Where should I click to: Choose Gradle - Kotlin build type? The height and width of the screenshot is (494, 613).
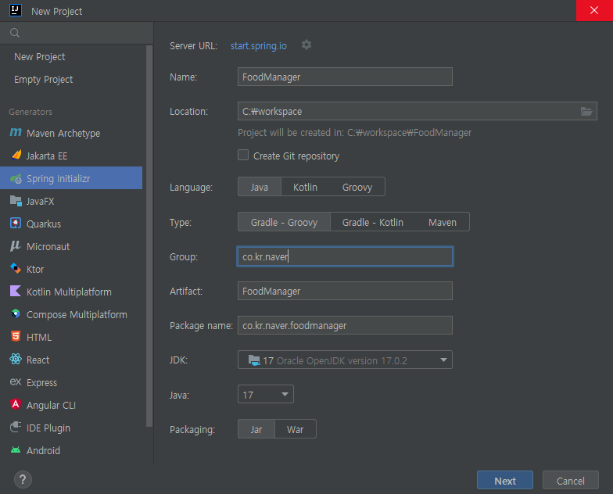[372, 222]
